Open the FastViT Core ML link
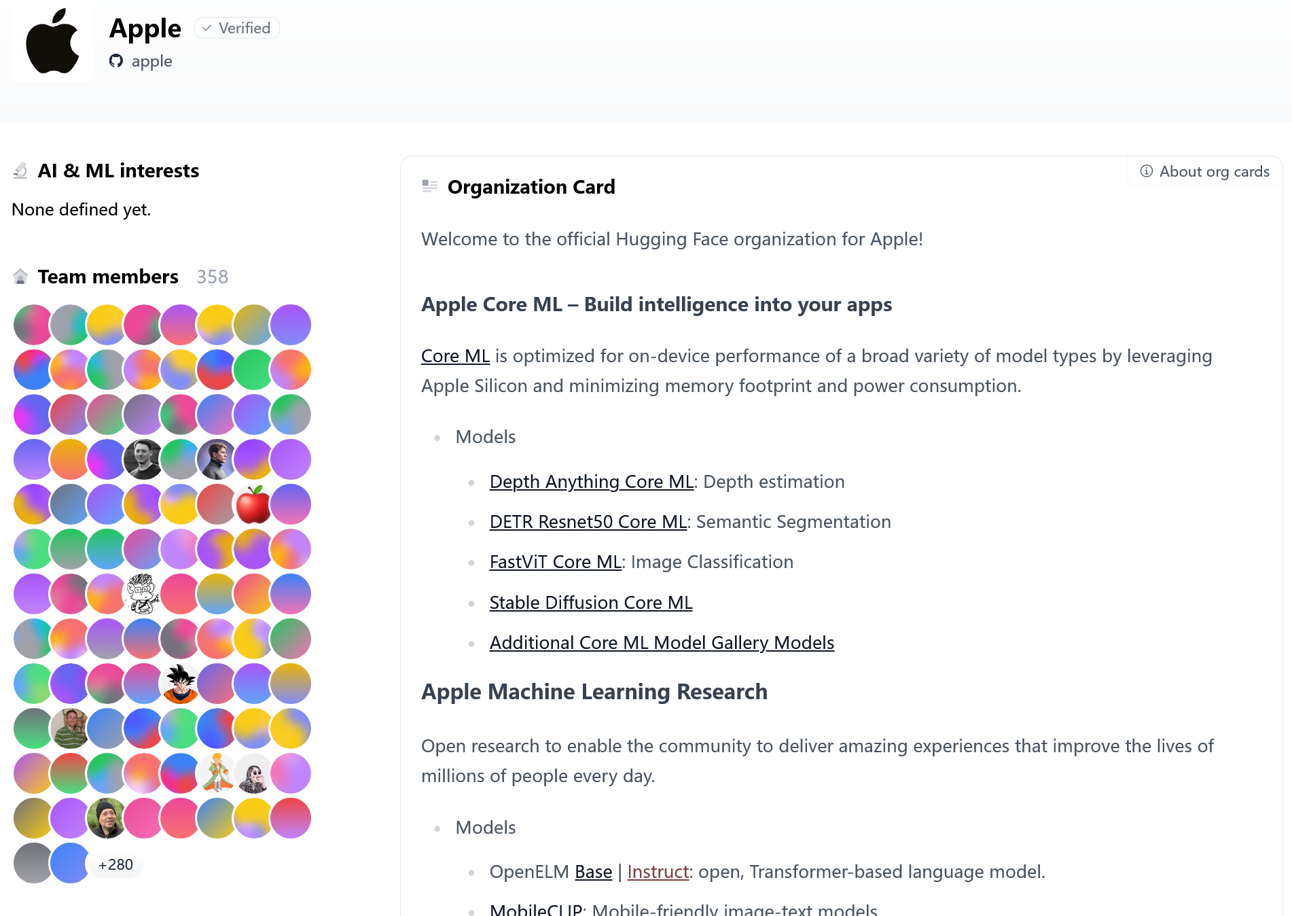The image size is (1292, 916). click(556, 562)
